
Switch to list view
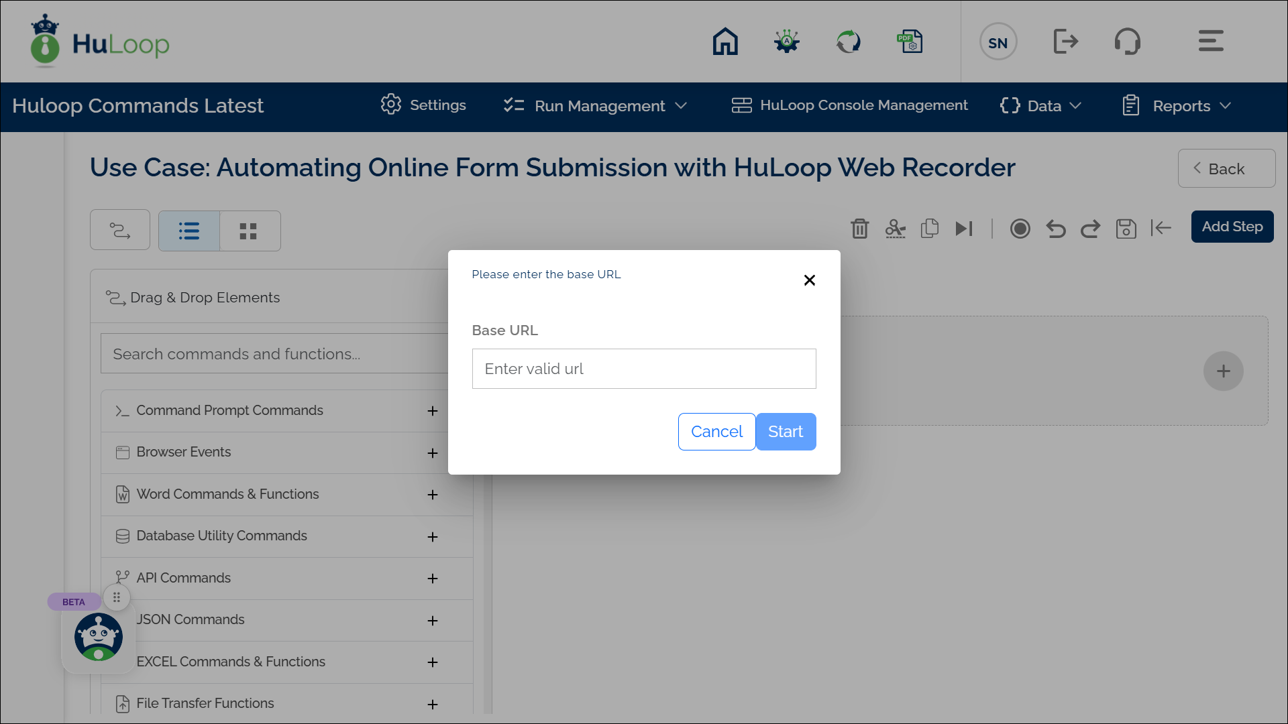click(x=189, y=231)
